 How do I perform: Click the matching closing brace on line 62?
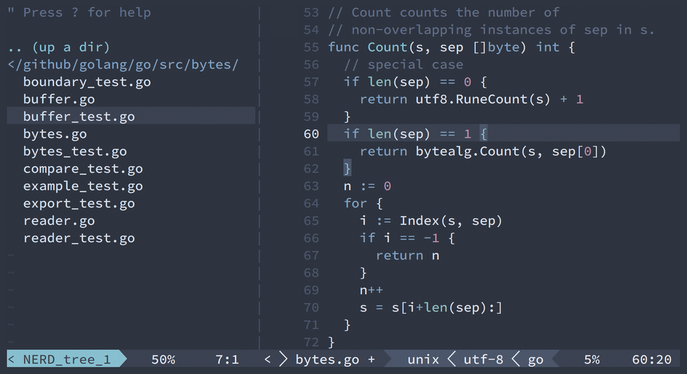347,169
